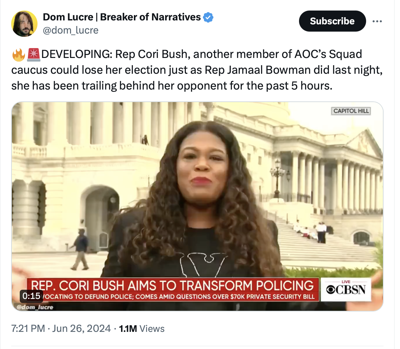Click the 0:15 video duration badge
Screen dimensions: 400x349
coord(31,296)
